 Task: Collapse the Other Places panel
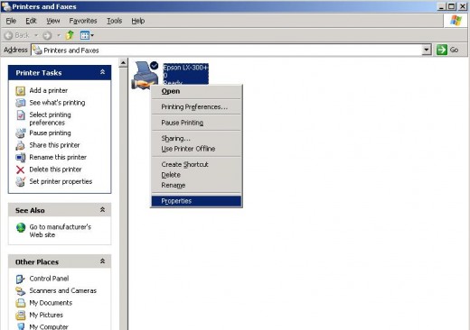102,261
